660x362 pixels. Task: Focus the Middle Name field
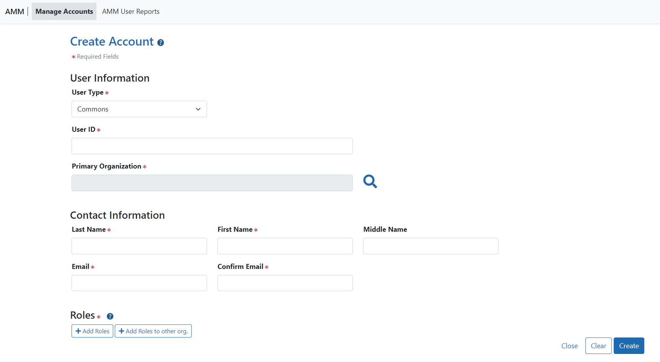(x=431, y=246)
